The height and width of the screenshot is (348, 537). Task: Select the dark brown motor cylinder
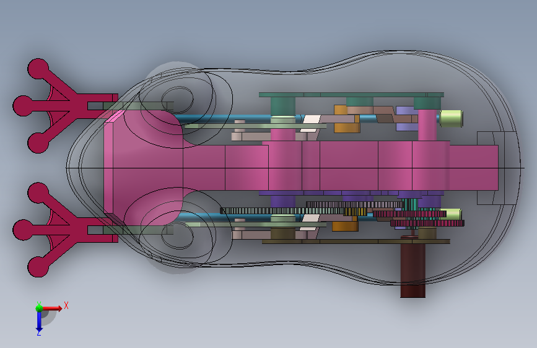(x=413, y=271)
